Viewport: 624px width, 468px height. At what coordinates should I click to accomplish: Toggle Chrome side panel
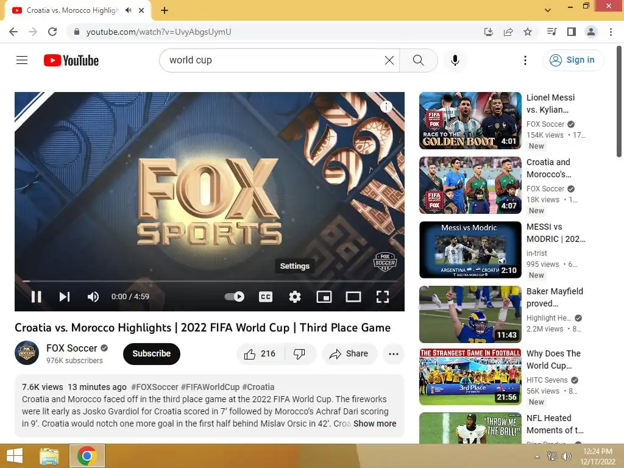click(572, 32)
